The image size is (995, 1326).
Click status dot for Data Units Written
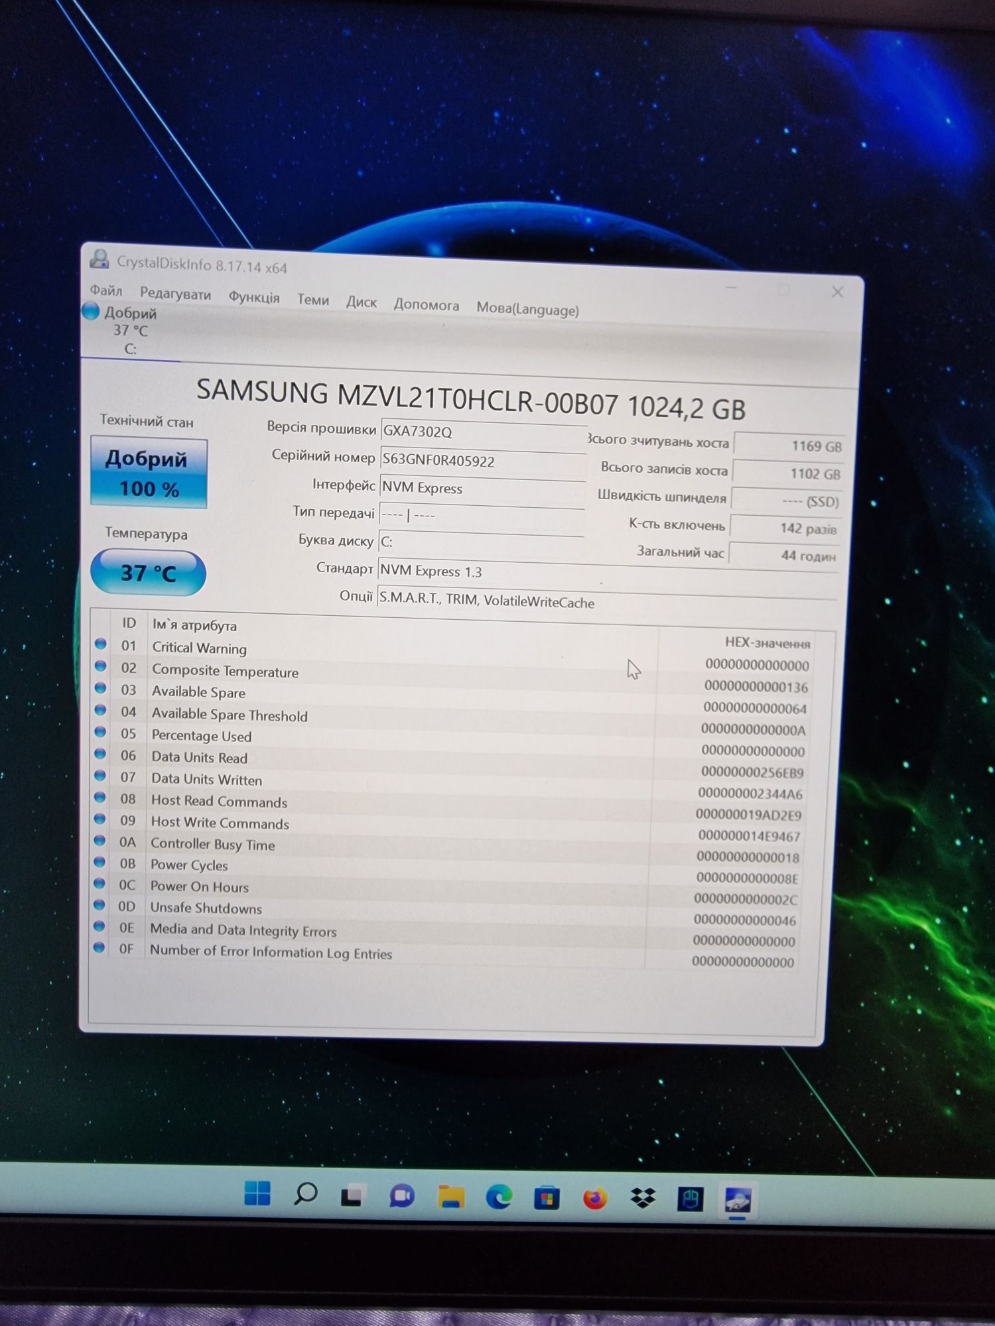100,776
